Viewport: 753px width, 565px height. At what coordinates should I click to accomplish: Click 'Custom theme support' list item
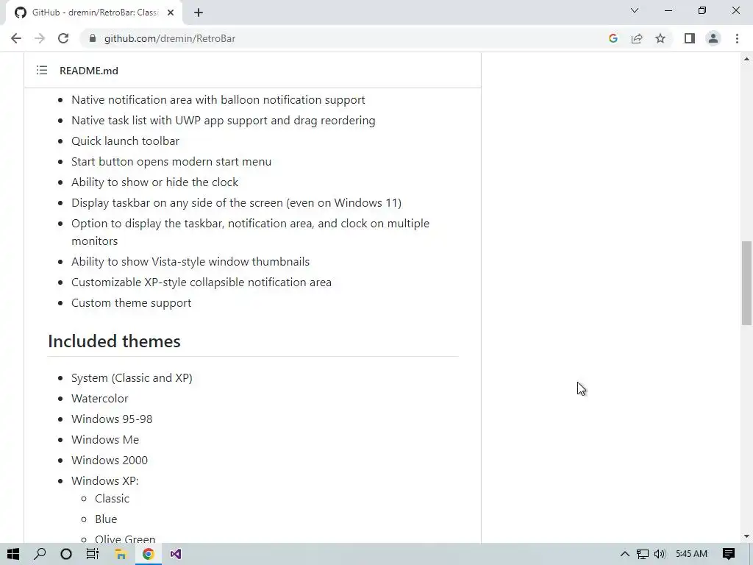[x=131, y=302]
